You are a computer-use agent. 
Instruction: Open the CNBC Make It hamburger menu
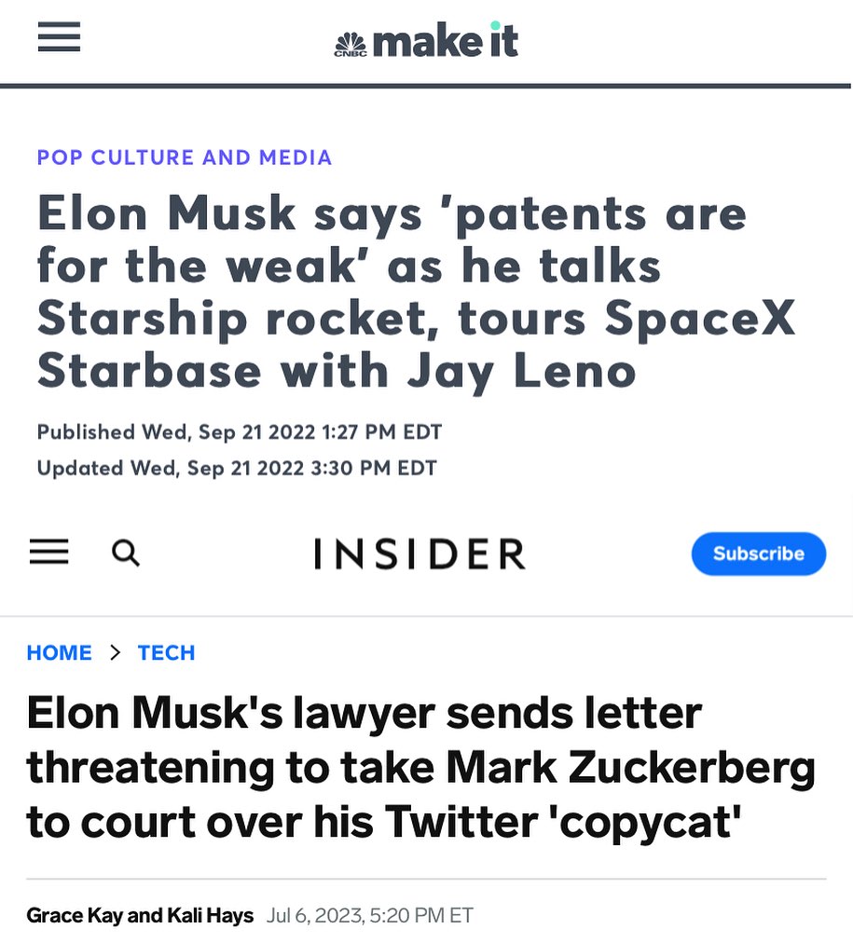[59, 36]
